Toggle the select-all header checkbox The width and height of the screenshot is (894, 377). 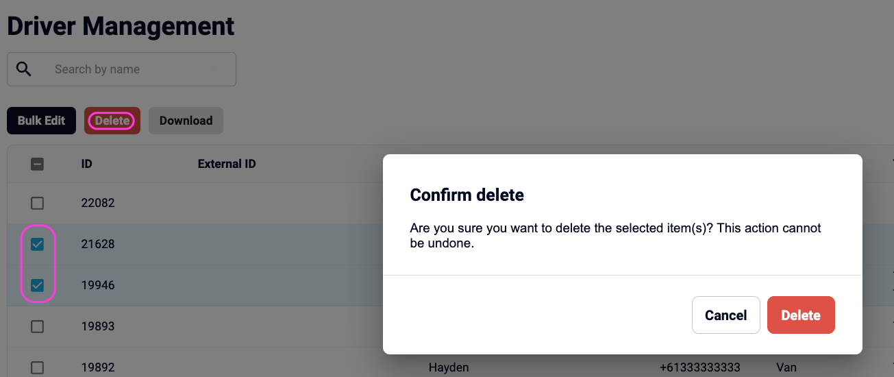[x=38, y=164]
